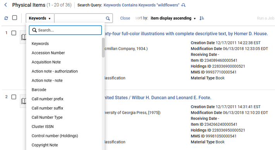Pick Action note - note option
This screenshot has width=275, height=150.
[47, 81]
